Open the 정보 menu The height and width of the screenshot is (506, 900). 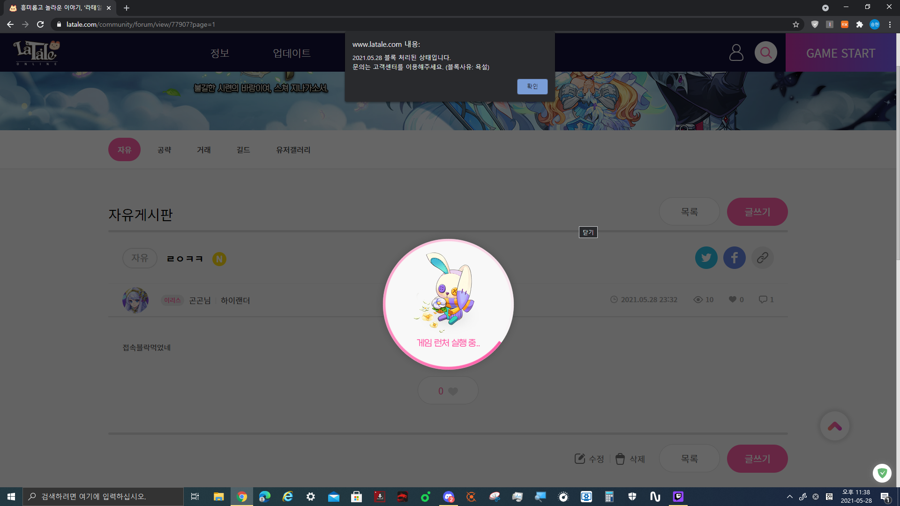click(220, 53)
